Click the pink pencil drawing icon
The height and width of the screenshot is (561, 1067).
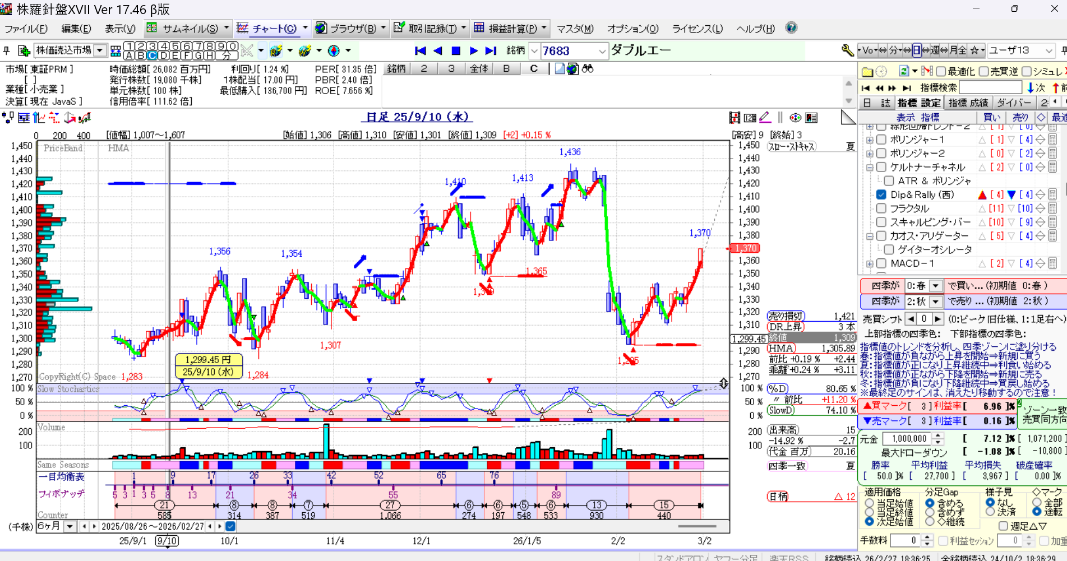[765, 118]
